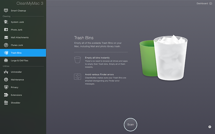Open the Extensions utility

click(x=16, y=95)
